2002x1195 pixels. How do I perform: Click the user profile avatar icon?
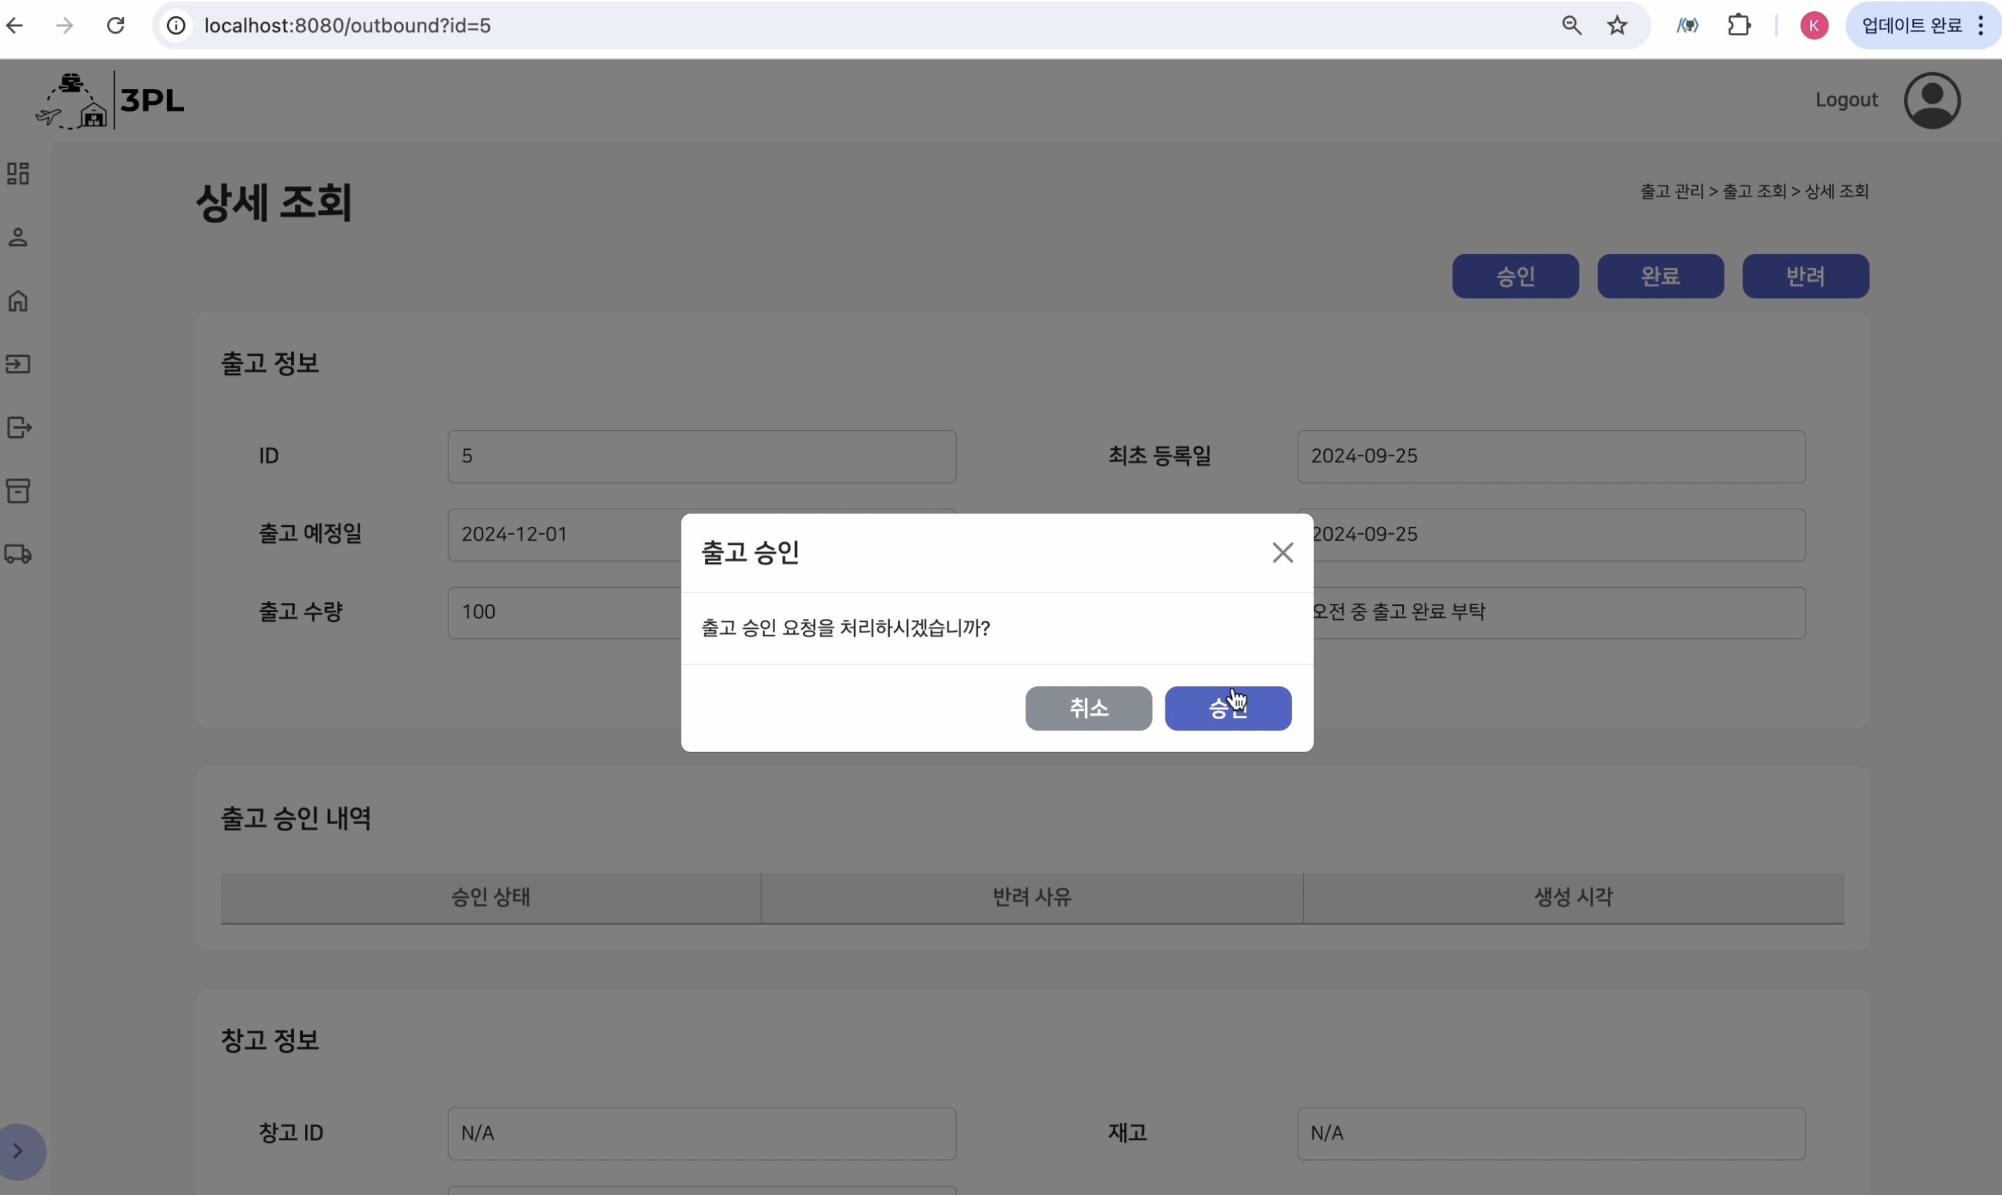tap(1931, 101)
